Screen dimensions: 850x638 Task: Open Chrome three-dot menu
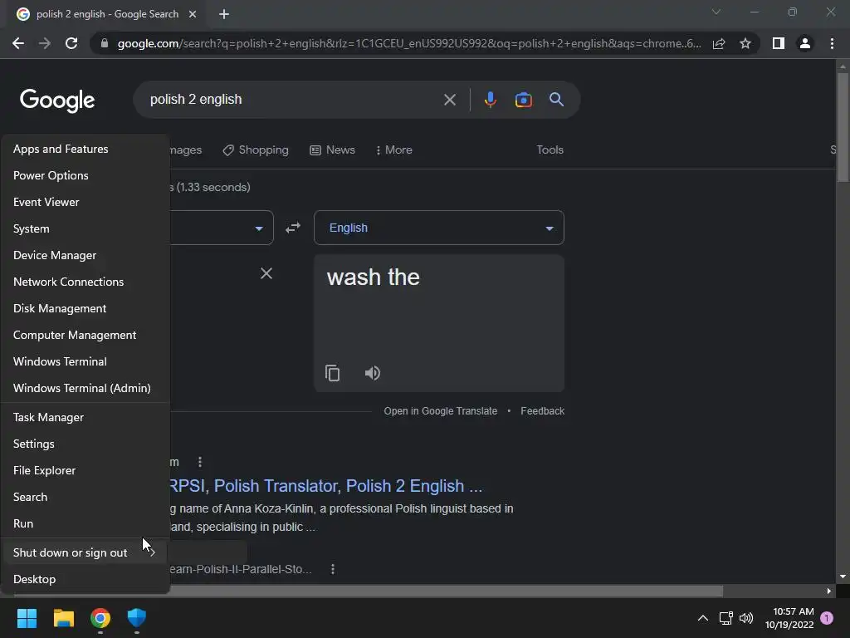pos(832,43)
